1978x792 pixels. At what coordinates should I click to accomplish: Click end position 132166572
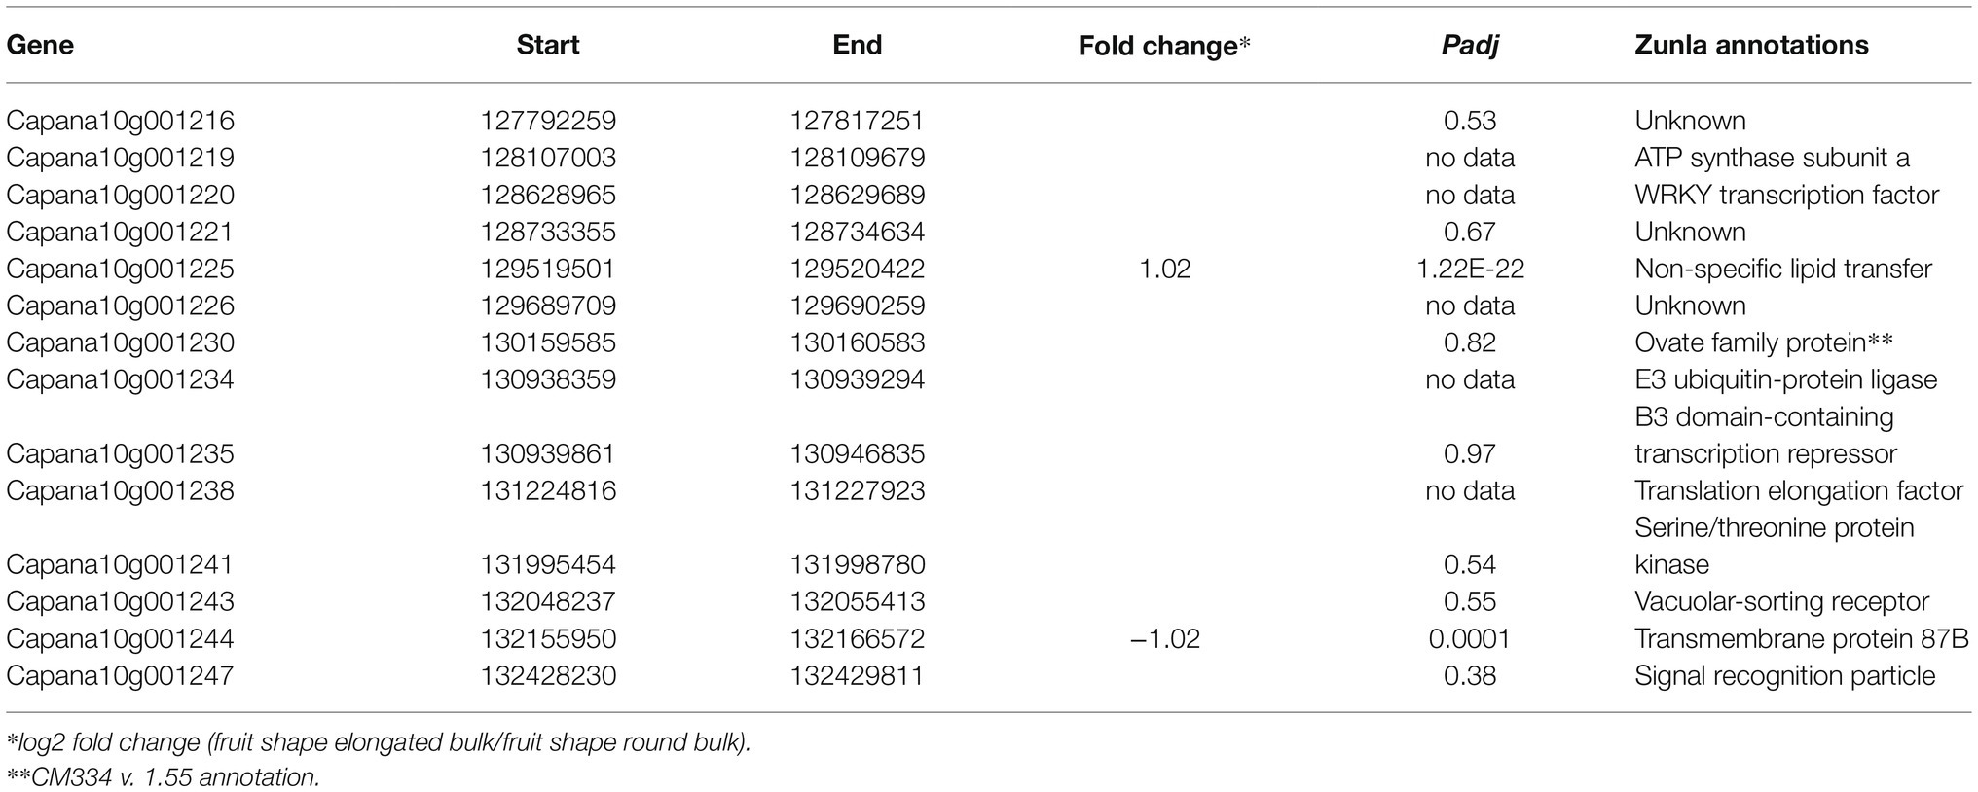(x=858, y=638)
